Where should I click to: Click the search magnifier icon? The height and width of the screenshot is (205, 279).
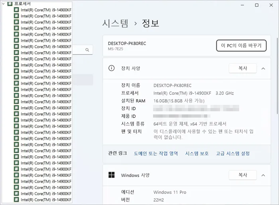point(87,50)
